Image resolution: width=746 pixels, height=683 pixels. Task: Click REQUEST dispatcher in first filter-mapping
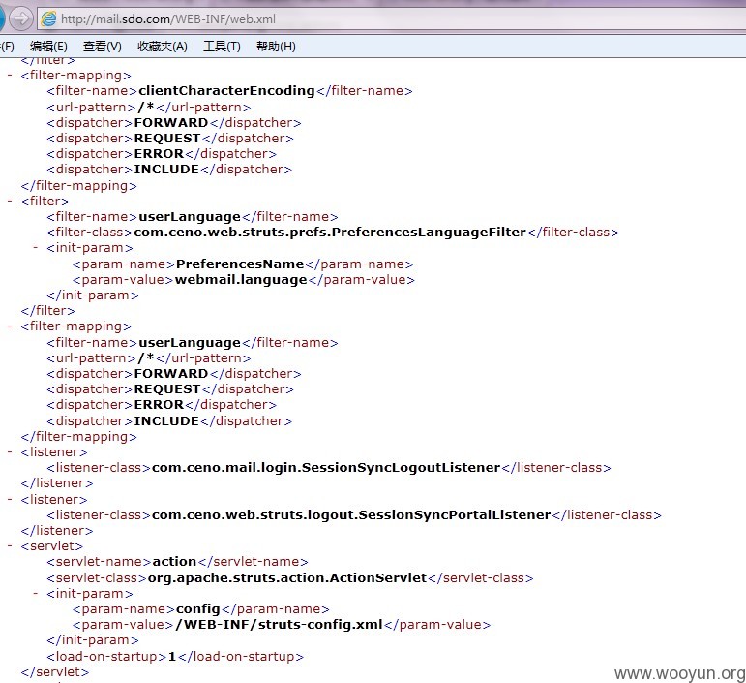[167, 139]
